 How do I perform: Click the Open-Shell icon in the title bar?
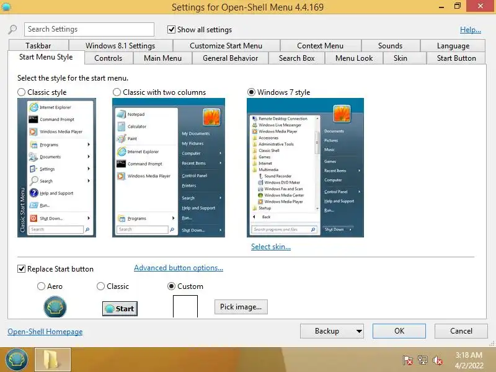click(6, 6)
